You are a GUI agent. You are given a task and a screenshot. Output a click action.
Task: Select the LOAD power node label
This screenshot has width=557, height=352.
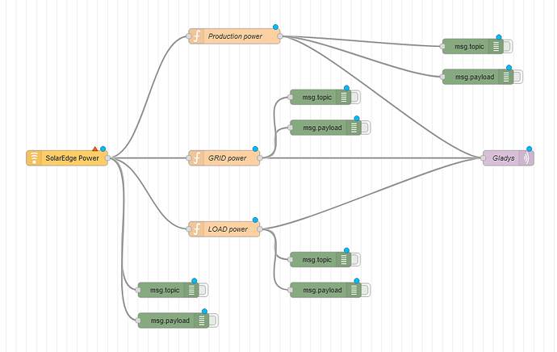tap(228, 229)
